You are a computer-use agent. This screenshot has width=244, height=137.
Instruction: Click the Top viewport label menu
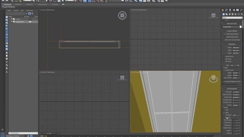[x=47, y=10]
